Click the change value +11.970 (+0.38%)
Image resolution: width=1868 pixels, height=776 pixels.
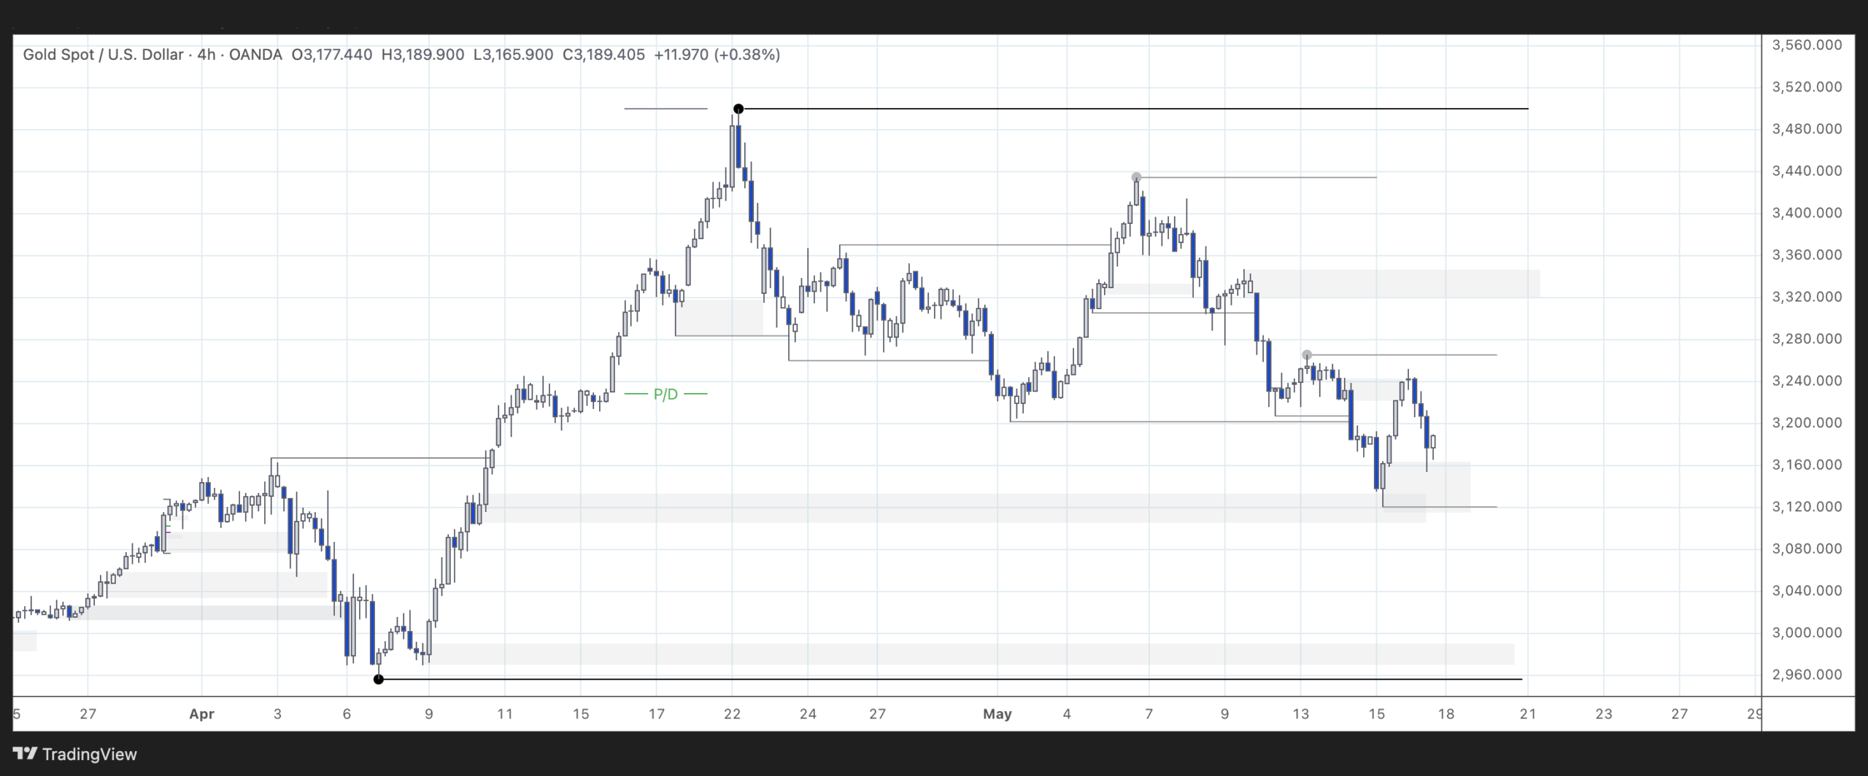(x=717, y=55)
